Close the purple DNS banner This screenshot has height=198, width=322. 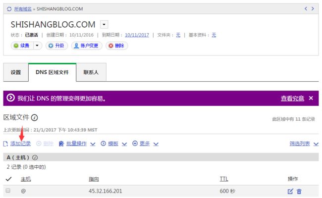[311, 98]
